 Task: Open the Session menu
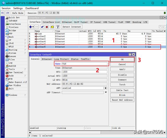(6, 8)
